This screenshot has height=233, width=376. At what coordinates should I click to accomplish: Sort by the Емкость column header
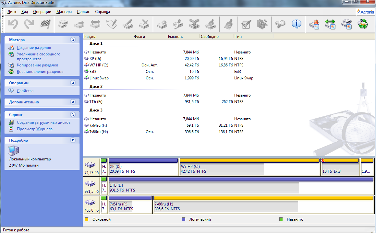[183, 37]
